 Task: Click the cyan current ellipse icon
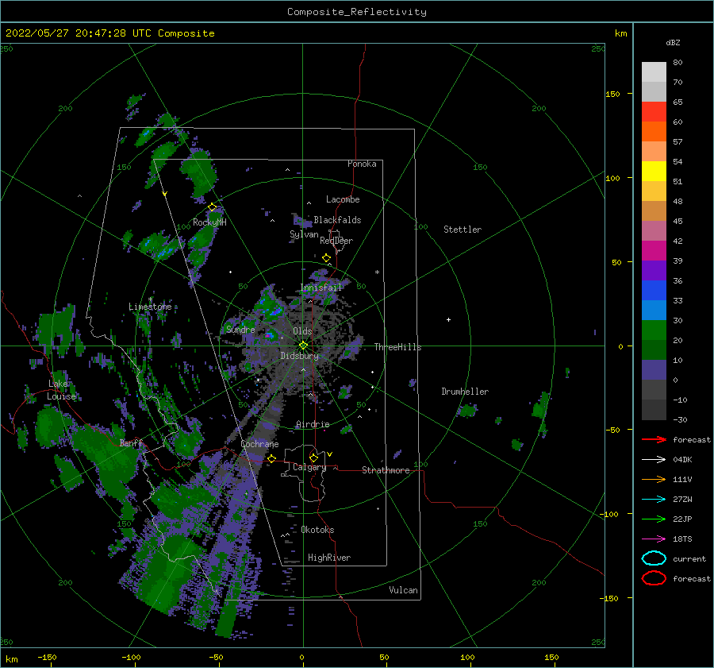click(x=654, y=558)
